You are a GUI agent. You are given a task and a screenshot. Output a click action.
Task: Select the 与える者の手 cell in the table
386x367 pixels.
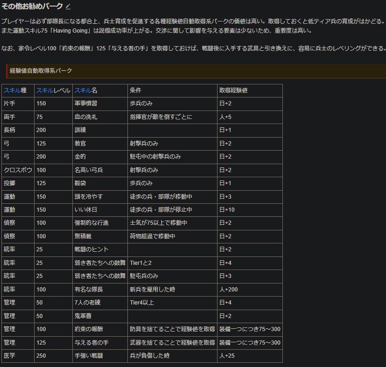(91, 343)
